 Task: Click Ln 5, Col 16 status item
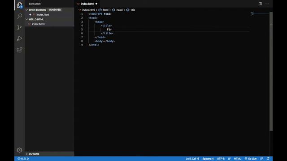tap(192, 159)
